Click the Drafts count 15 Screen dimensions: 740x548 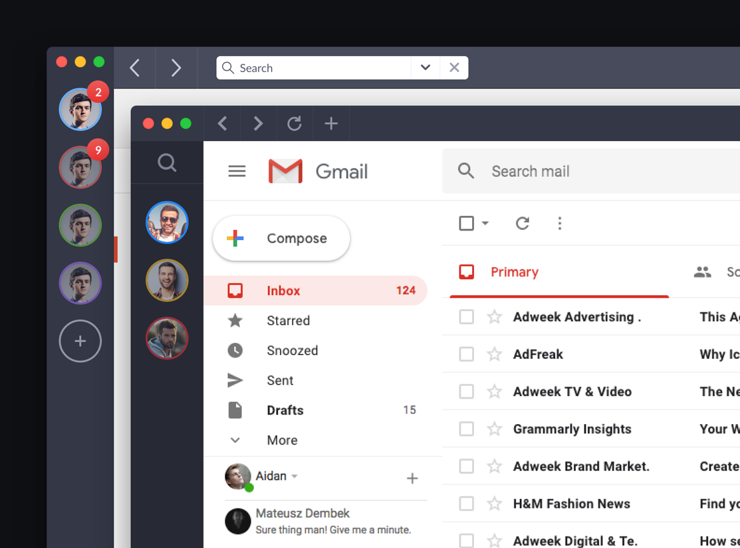tap(410, 410)
